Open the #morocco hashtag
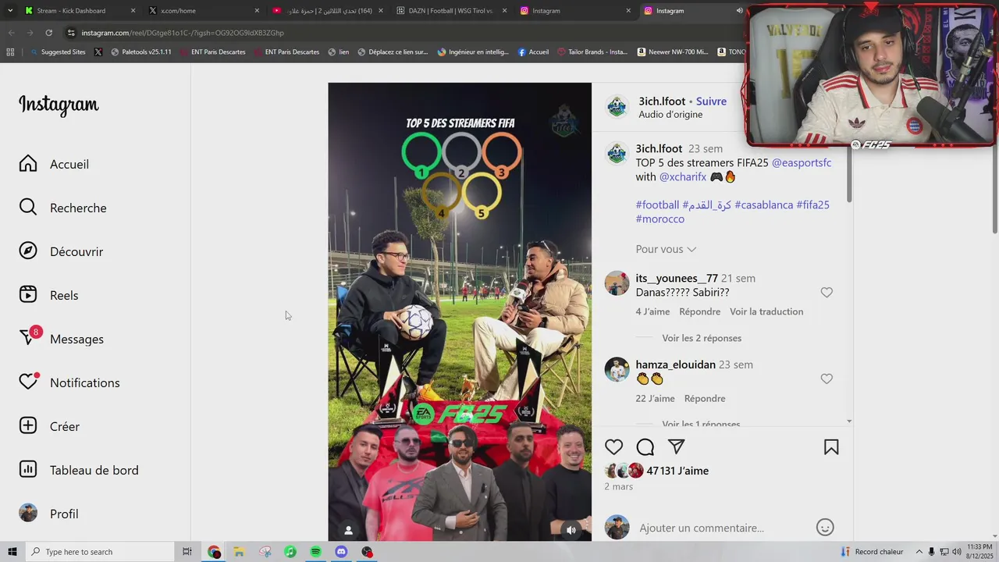 [x=660, y=219]
